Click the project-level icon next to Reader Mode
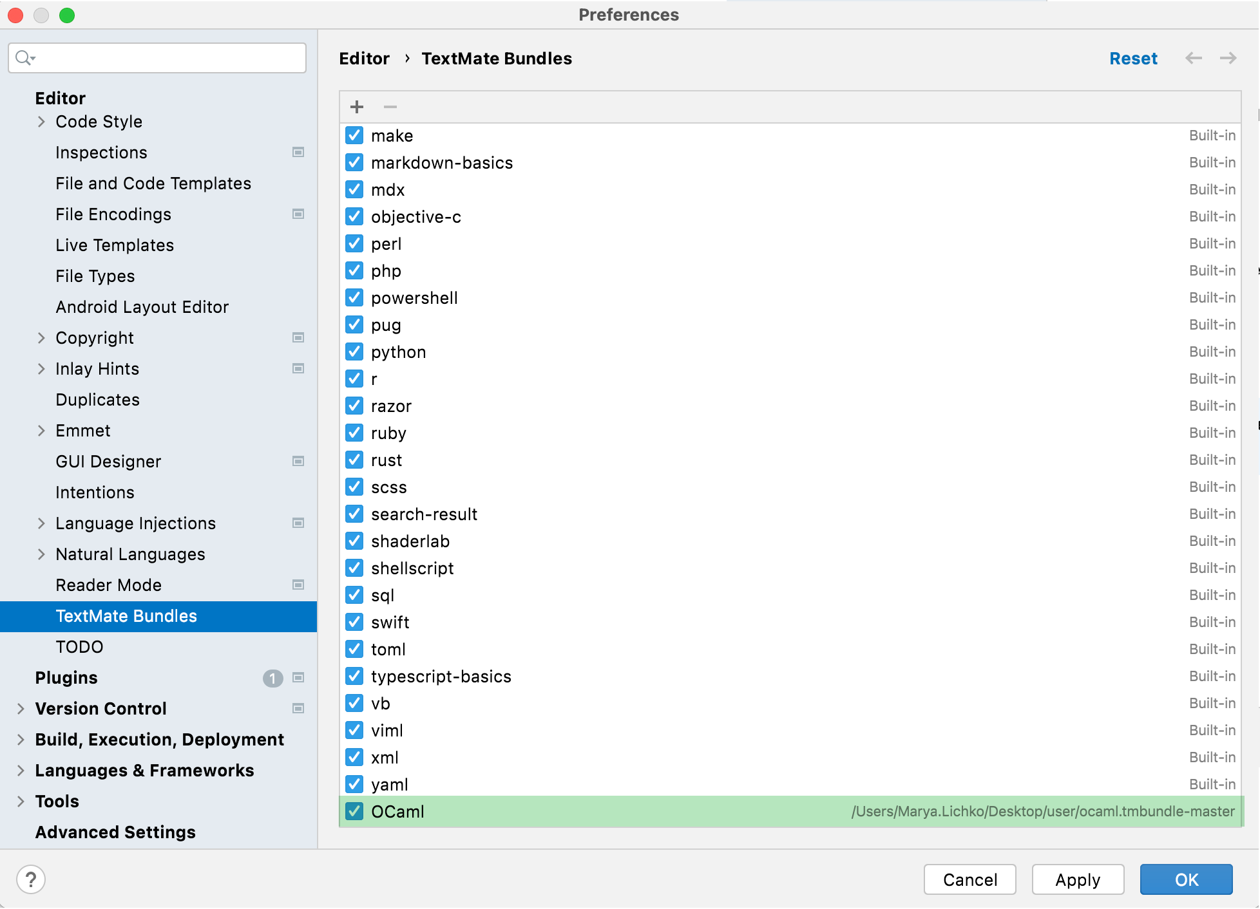1260x909 pixels. pos(298,585)
